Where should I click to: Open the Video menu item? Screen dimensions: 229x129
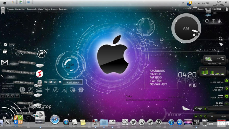click(x=47, y=9)
